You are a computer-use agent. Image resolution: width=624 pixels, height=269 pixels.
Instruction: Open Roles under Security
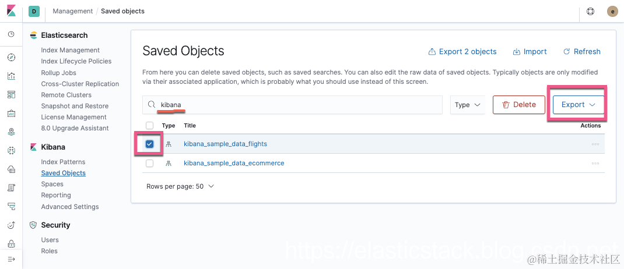coord(50,251)
